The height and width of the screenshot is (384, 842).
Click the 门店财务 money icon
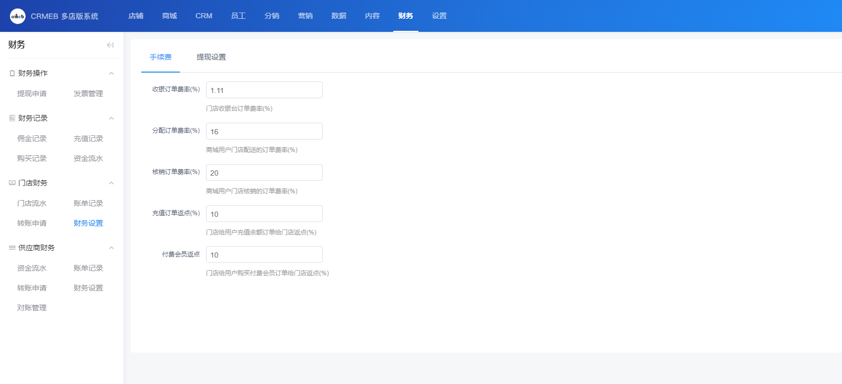point(12,183)
